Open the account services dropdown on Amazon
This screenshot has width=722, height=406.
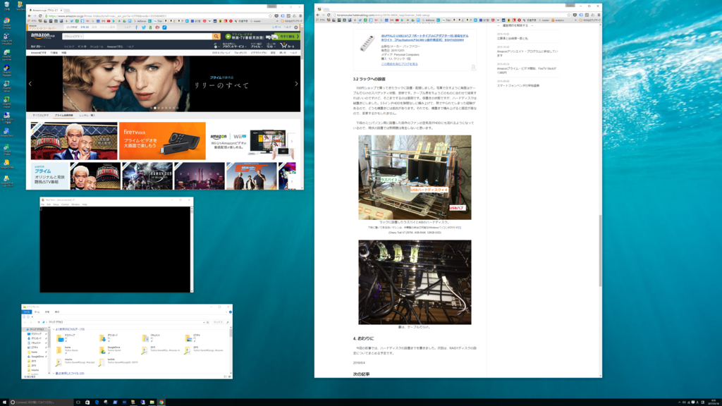pos(233,46)
